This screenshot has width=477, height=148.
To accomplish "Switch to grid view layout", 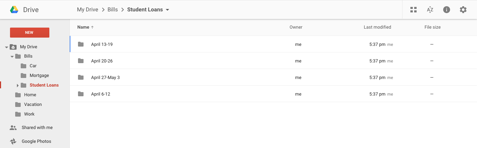I will (x=413, y=10).
